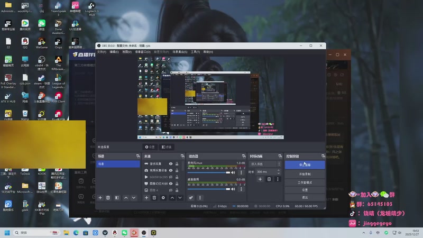Viewport: 423px width, 238px height.
Task: Open mixer panel three-dot menu at bottom
Action: pos(200,198)
